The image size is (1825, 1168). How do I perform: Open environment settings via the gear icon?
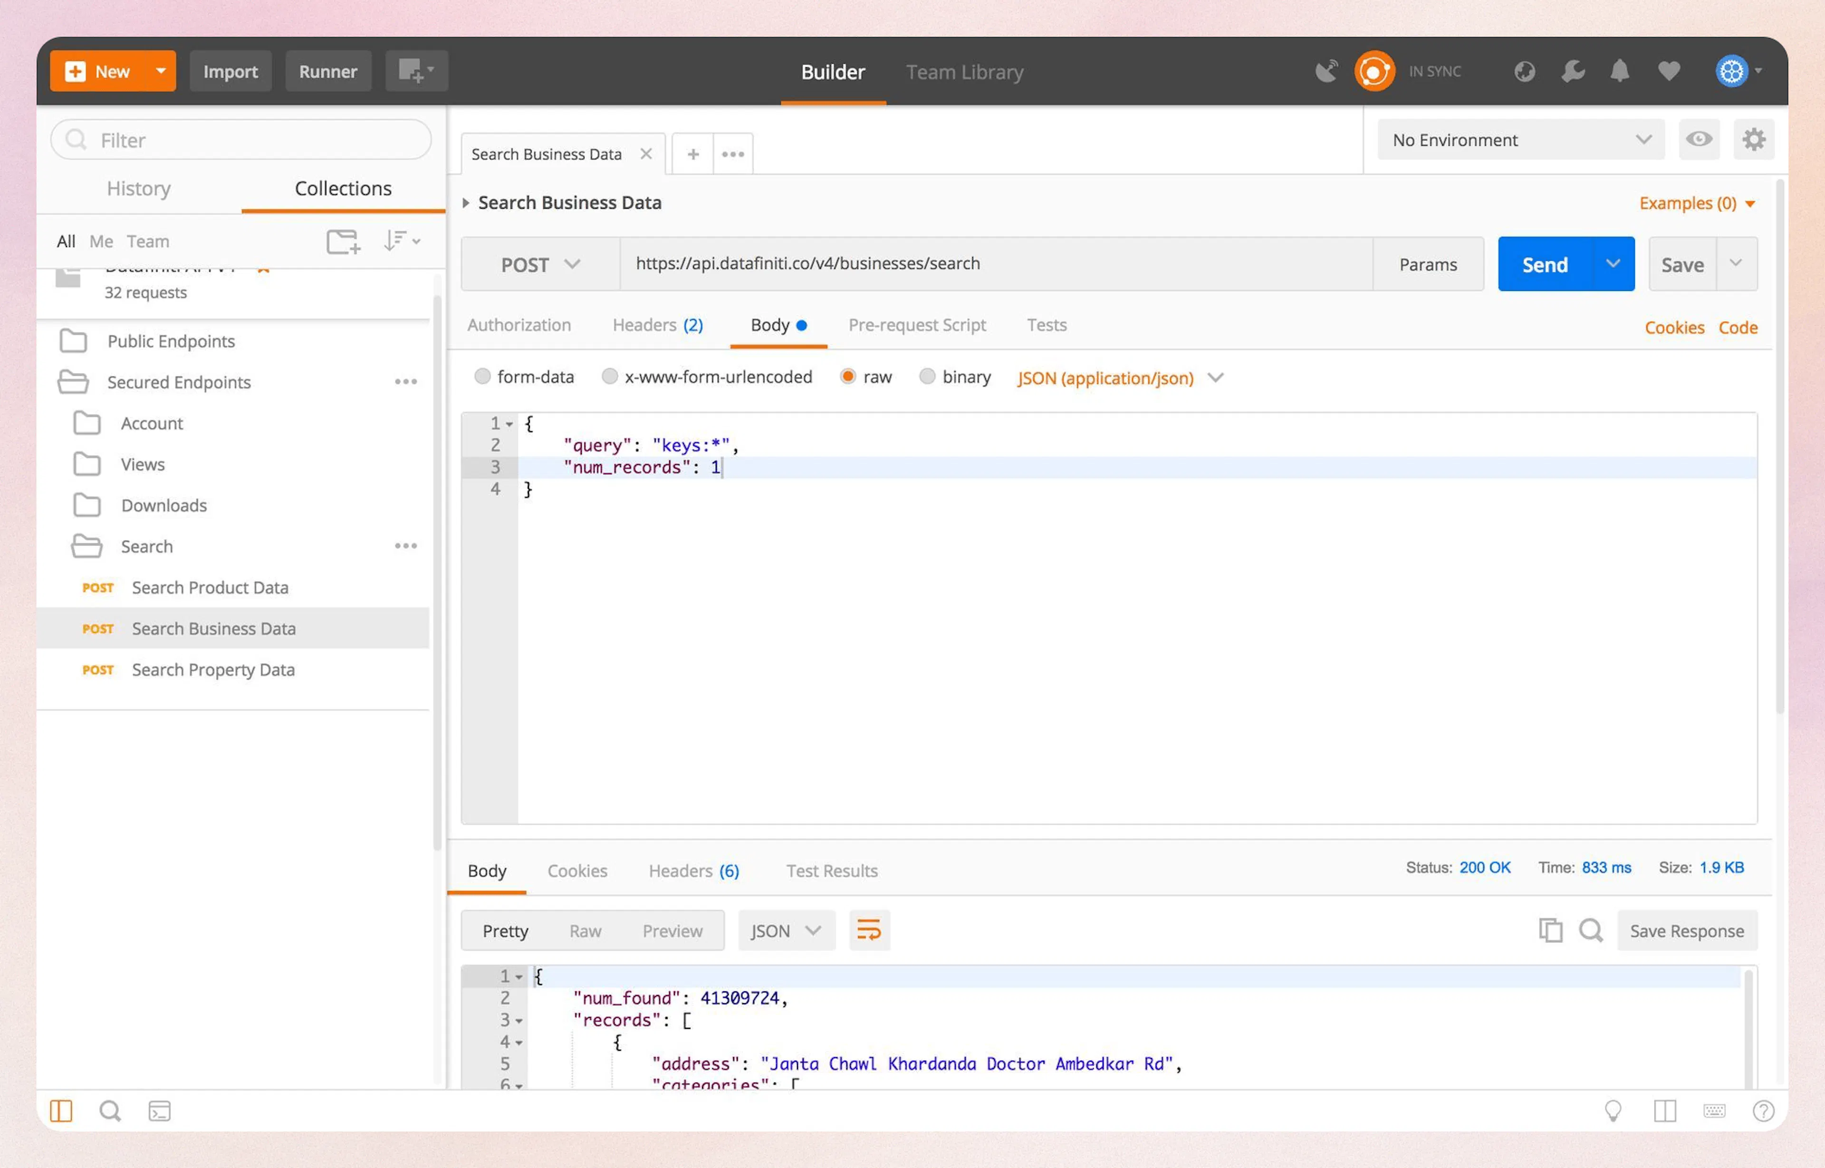tap(1755, 140)
